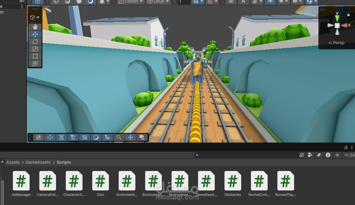Image resolution: width=355 pixels, height=205 pixels.
Task: Click the camera icon in the Scene toolbar
Action: click(142, 137)
